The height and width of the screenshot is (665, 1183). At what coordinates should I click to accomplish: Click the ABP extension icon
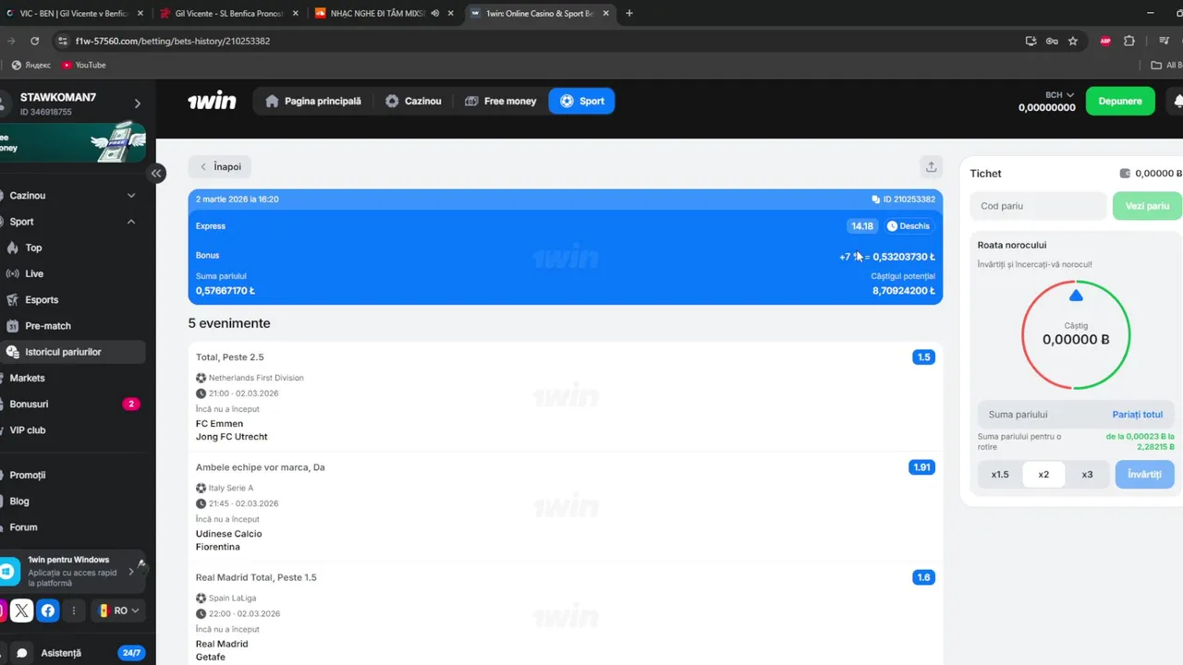click(1105, 41)
